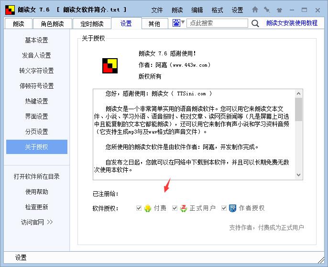The image size is (328, 267).
Task: Click the 点此搜索 search input field
Action: point(217,23)
